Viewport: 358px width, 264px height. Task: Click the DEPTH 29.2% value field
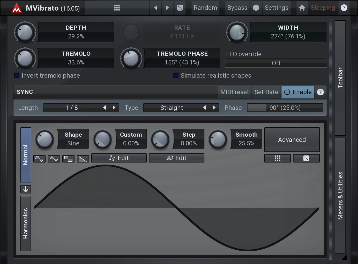[x=76, y=32]
